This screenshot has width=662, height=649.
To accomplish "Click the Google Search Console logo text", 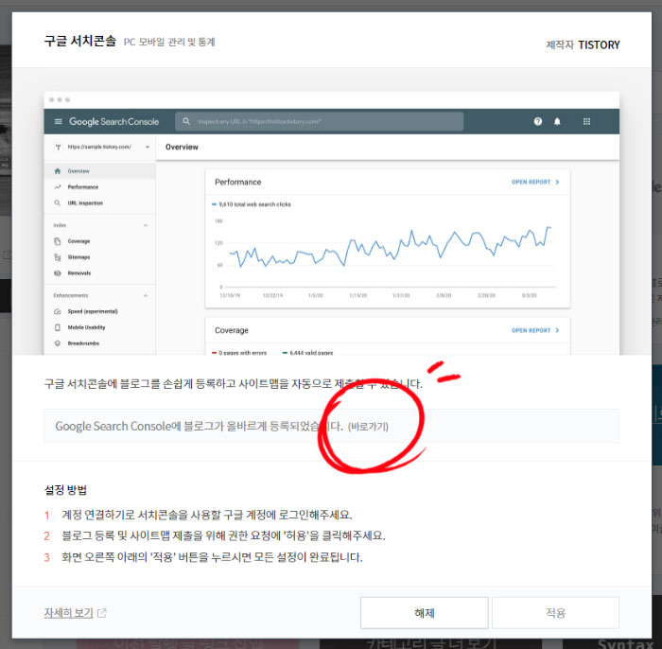I will point(114,122).
